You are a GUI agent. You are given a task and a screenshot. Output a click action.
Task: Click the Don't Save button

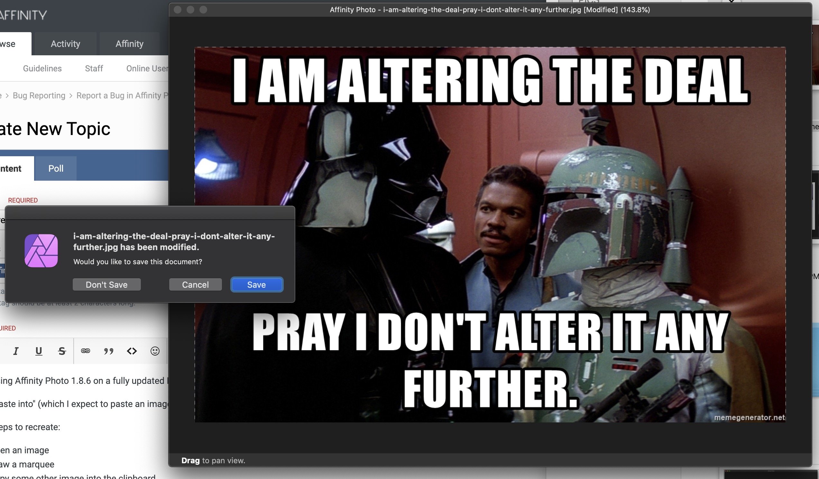click(x=106, y=285)
